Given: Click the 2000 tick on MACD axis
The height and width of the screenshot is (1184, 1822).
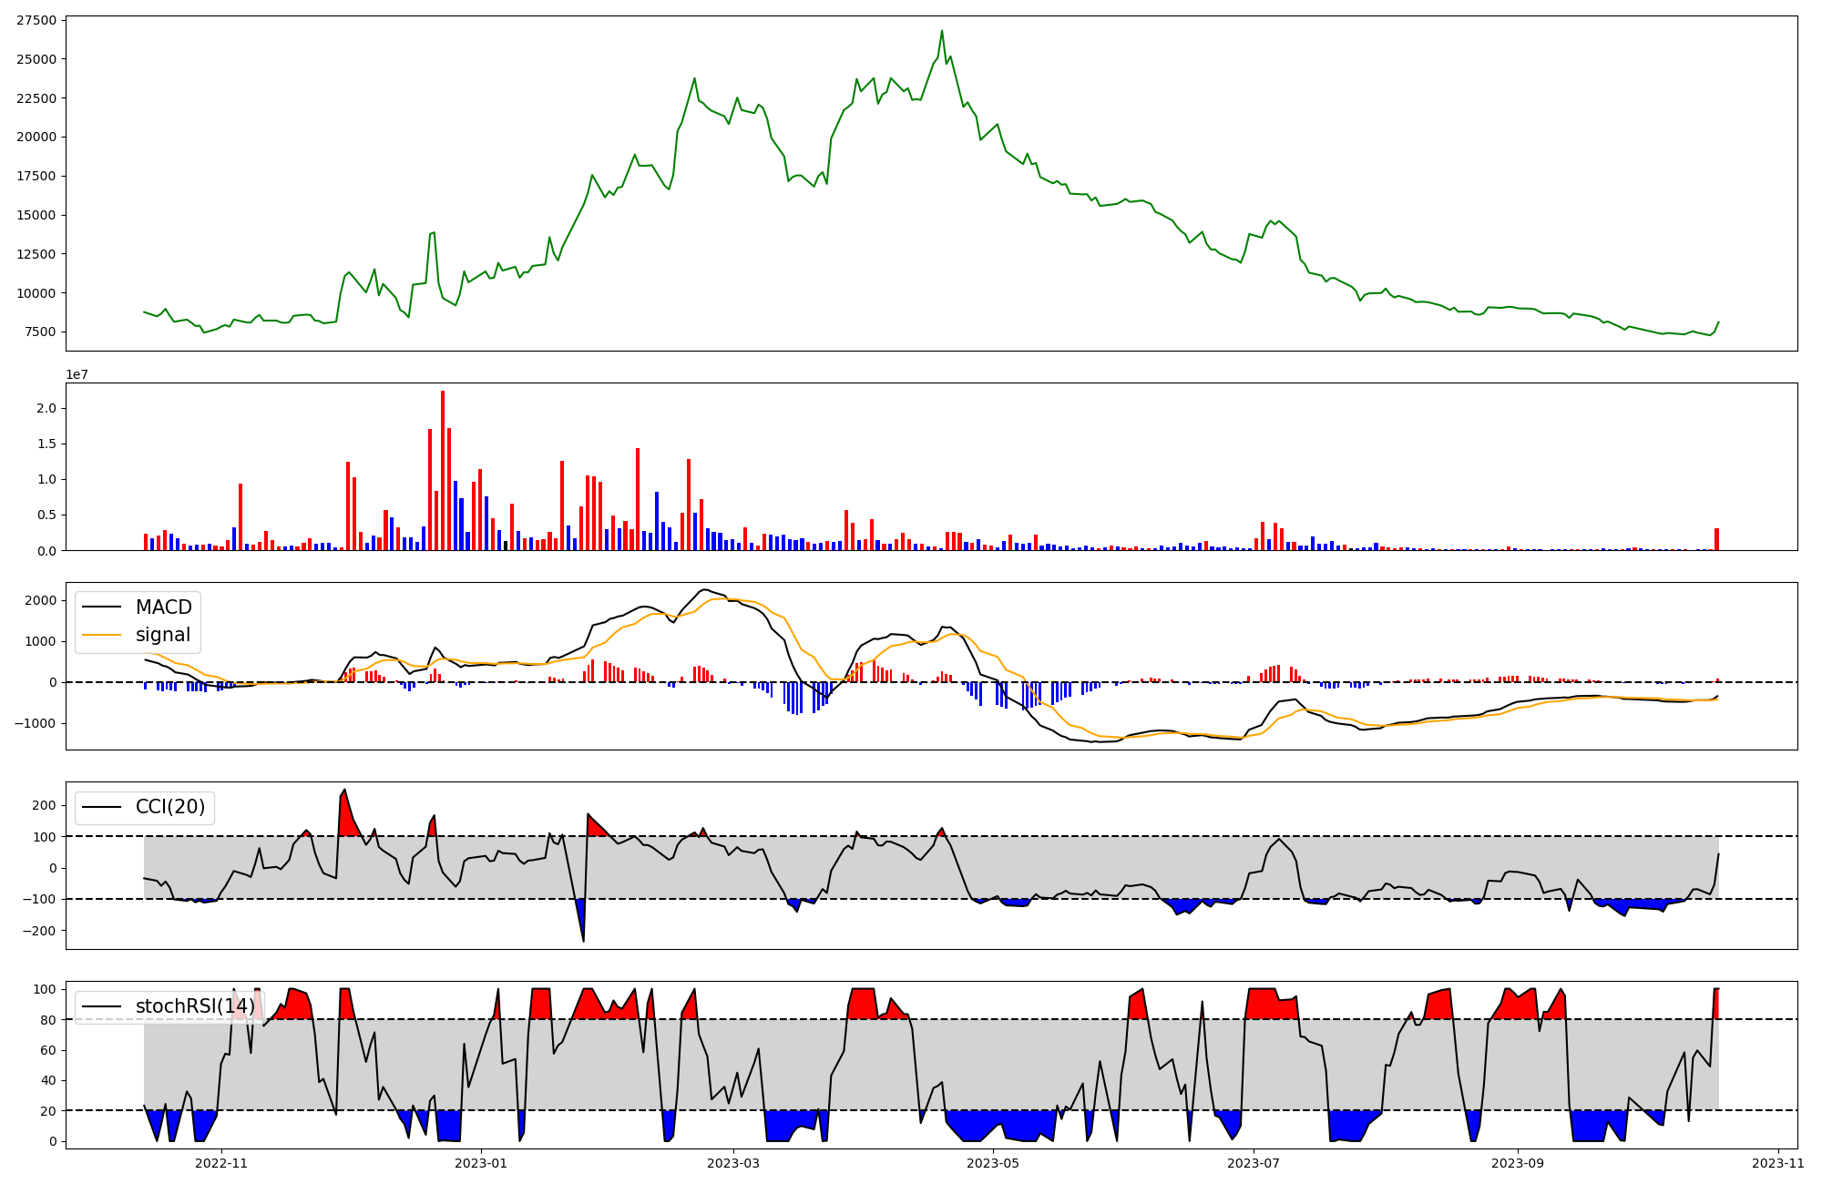Looking at the screenshot, I should (x=41, y=600).
